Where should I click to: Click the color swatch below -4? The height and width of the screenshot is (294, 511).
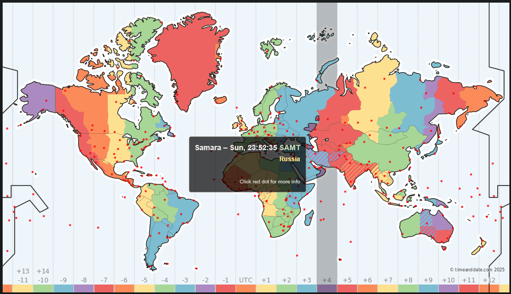tap(165, 289)
